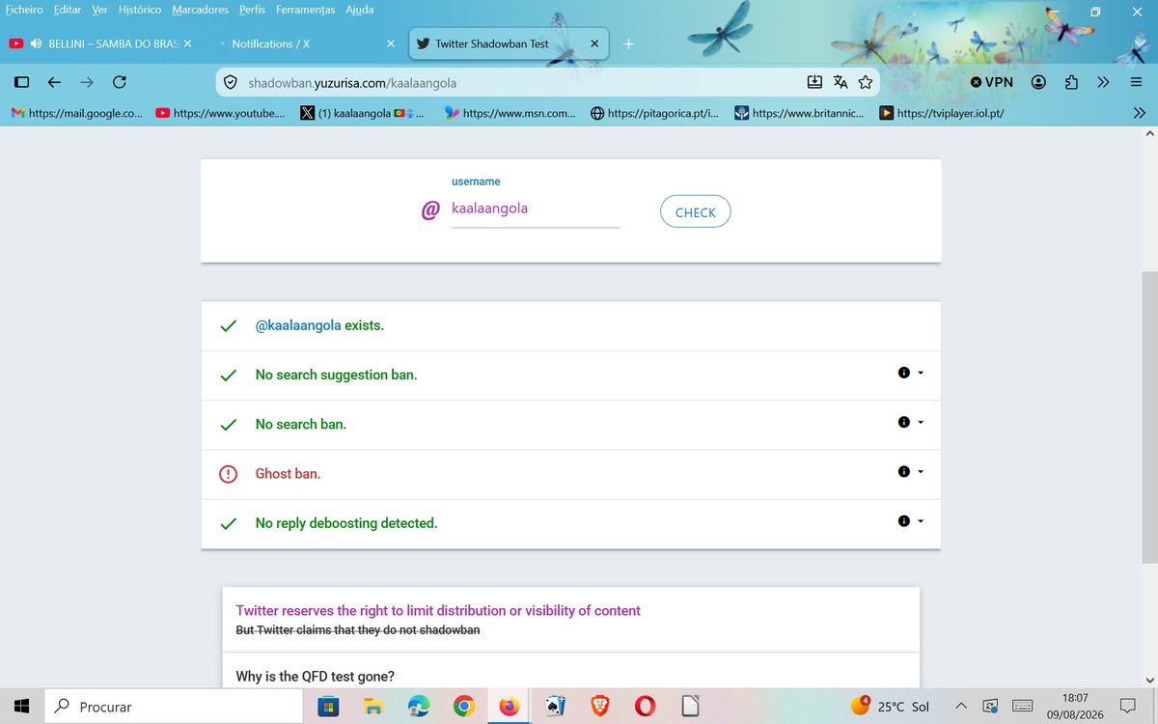Open the @kaalaangola profile link

298,325
